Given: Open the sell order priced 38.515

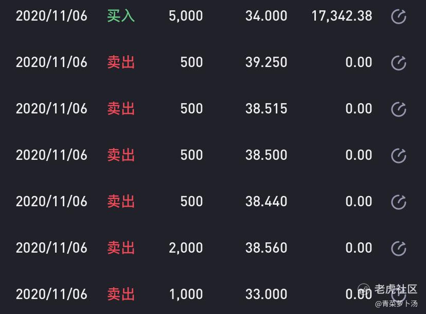Looking at the screenshot, I should coord(213,109).
